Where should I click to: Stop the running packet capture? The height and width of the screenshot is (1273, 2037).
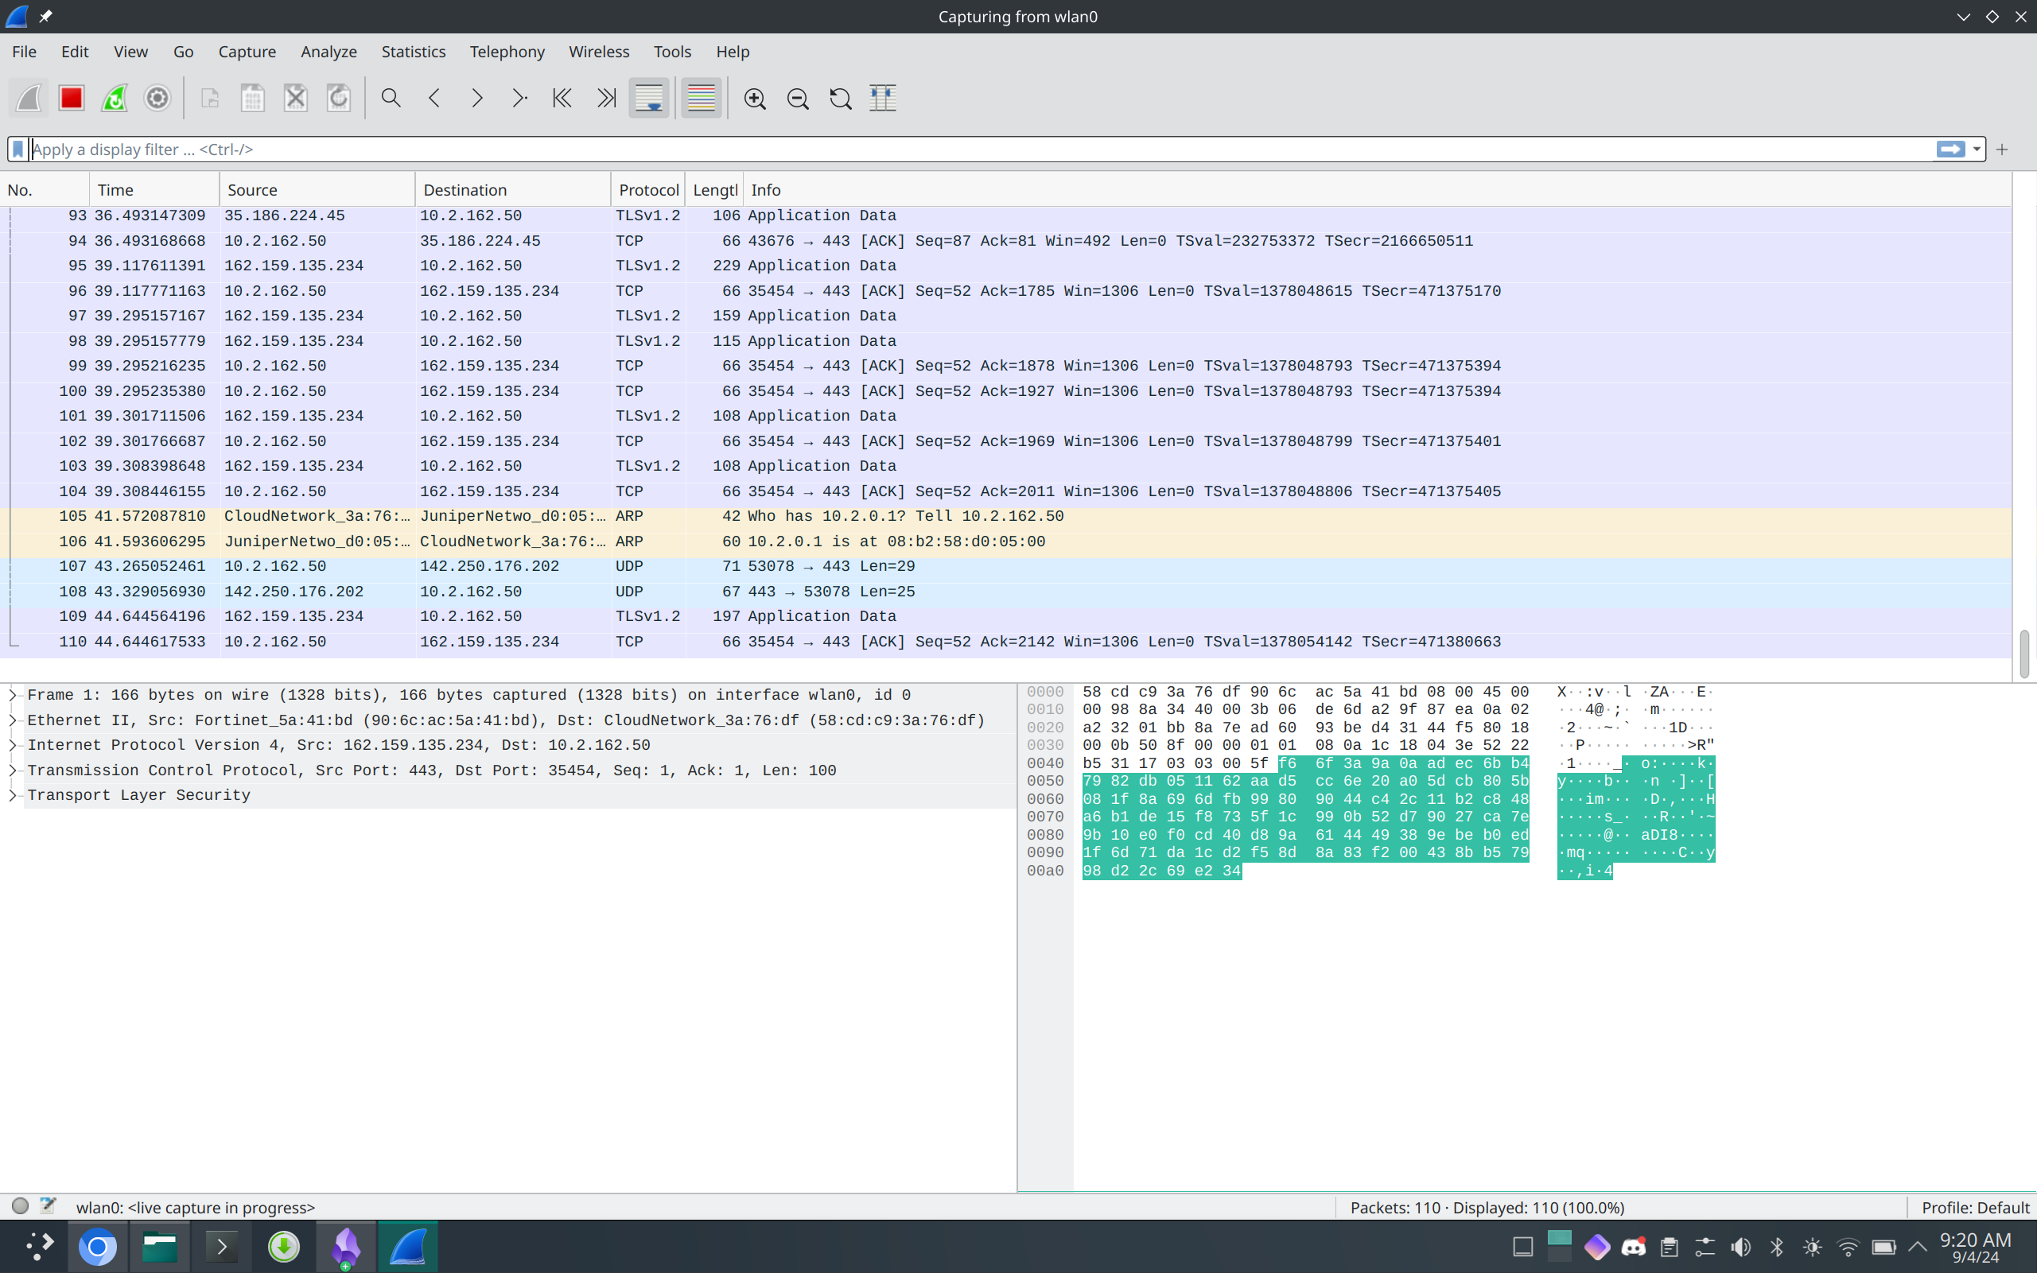[x=72, y=99]
